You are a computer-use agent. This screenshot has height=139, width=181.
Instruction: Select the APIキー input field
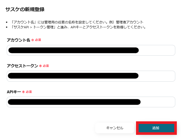(x=91, y=102)
